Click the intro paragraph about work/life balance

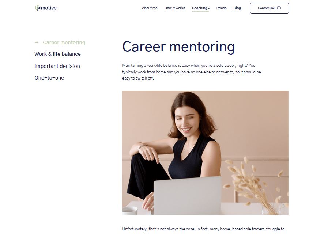click(x=191, y=72)
